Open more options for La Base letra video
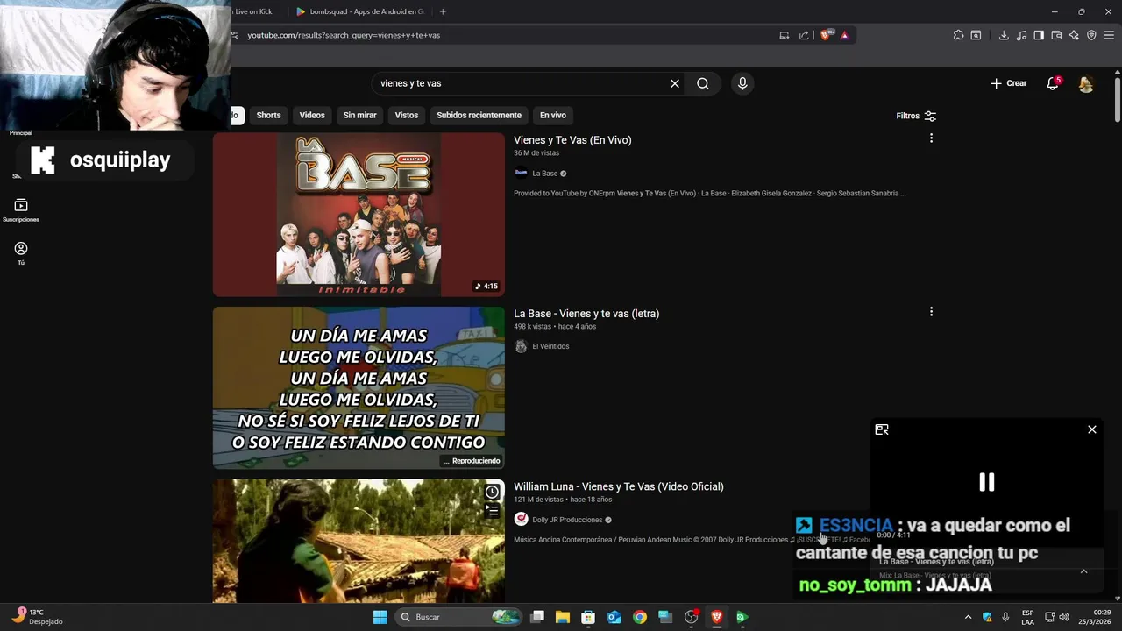The width and height of the screenshot is (1122, 631). (931, 312)
